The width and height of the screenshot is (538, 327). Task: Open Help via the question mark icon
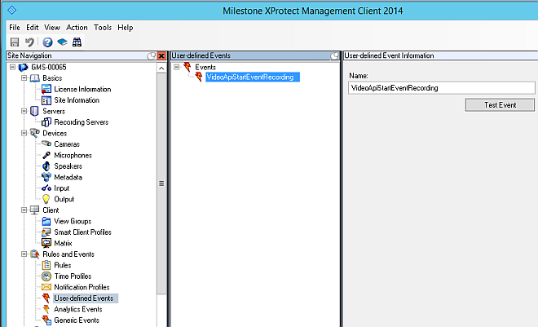coord(47,42)
